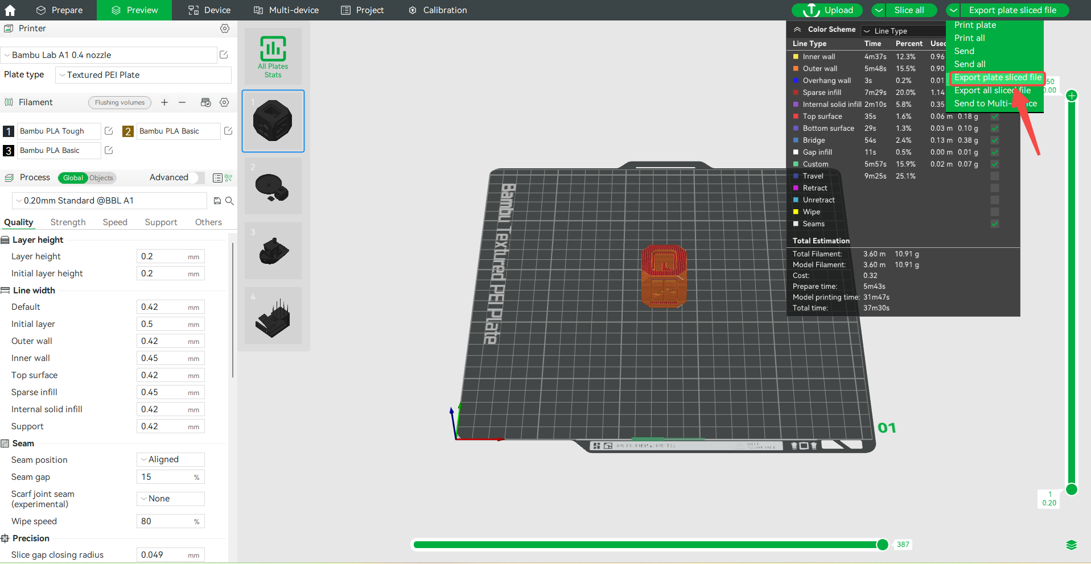This screenshot has width=1091, height=564.
Task: Open the Printer settings gear icon
Action: pyautogui.click(x=224, y=28)
